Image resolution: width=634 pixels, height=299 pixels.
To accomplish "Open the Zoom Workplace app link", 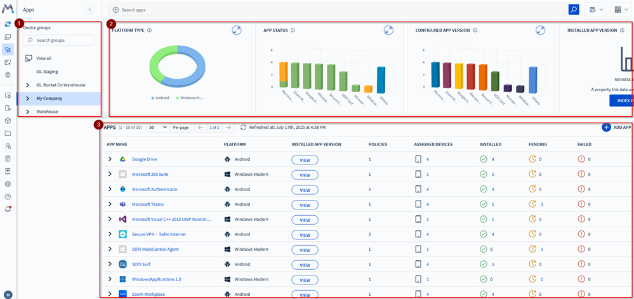I will [148, 295].
